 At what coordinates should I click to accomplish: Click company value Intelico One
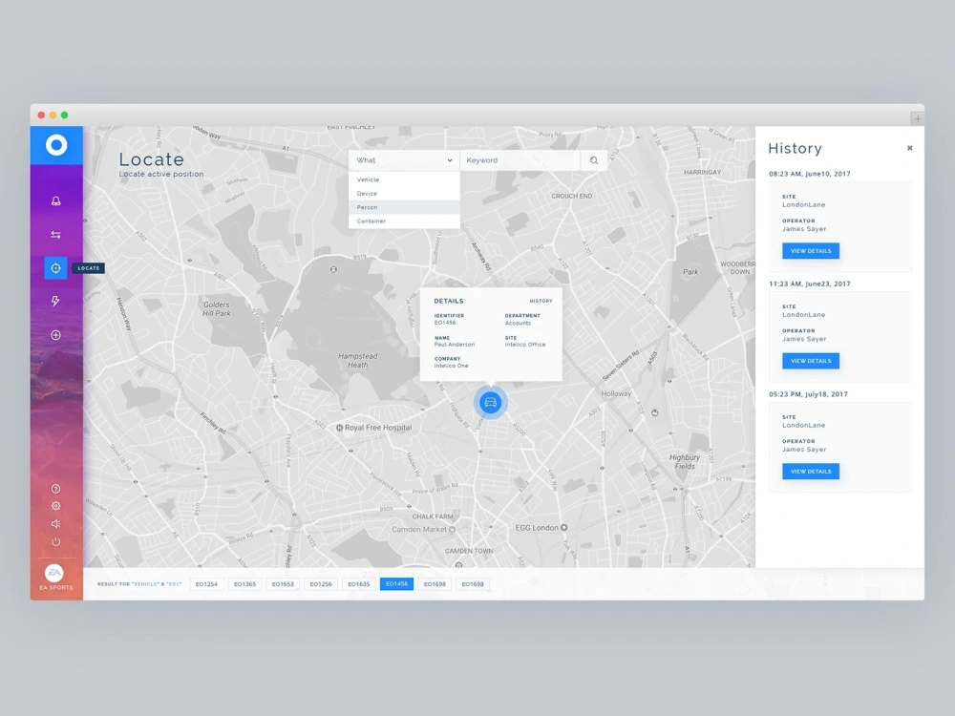(452, 366)
